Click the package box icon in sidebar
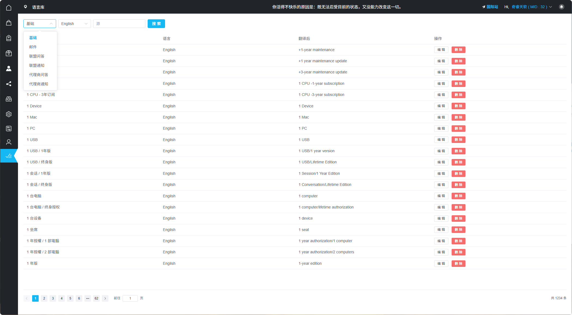 point(9,53)
